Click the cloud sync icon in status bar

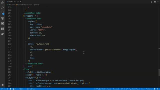7,89
